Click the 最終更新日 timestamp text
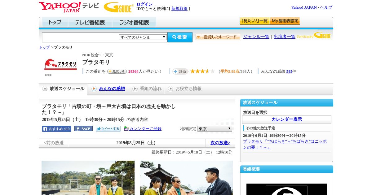 pos(192,152)
